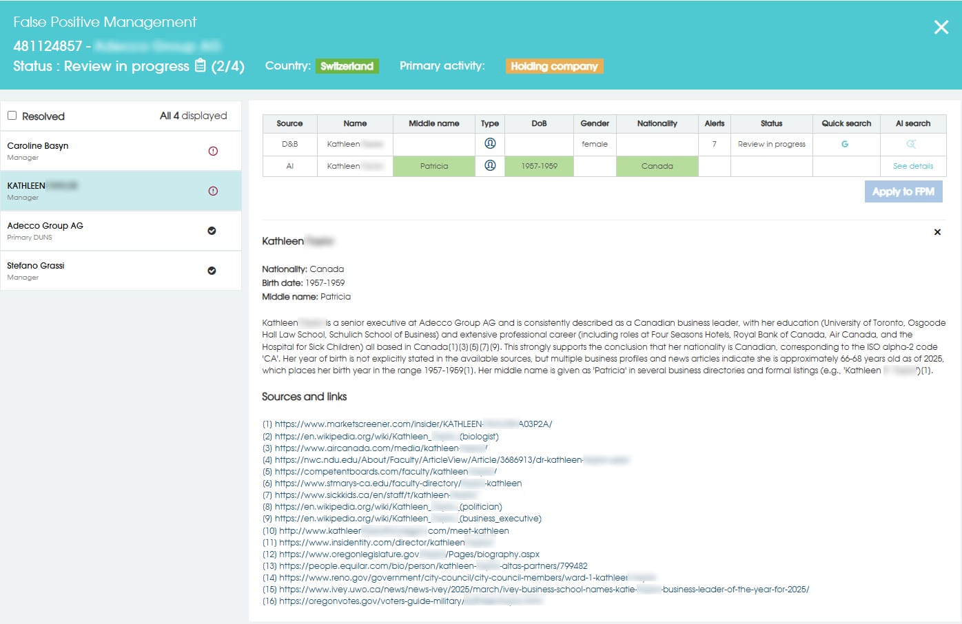The height and width of the screenshot is (624, 962).
Task: Click the AI search magnifier icon
Action: click(x=911, y=144)
